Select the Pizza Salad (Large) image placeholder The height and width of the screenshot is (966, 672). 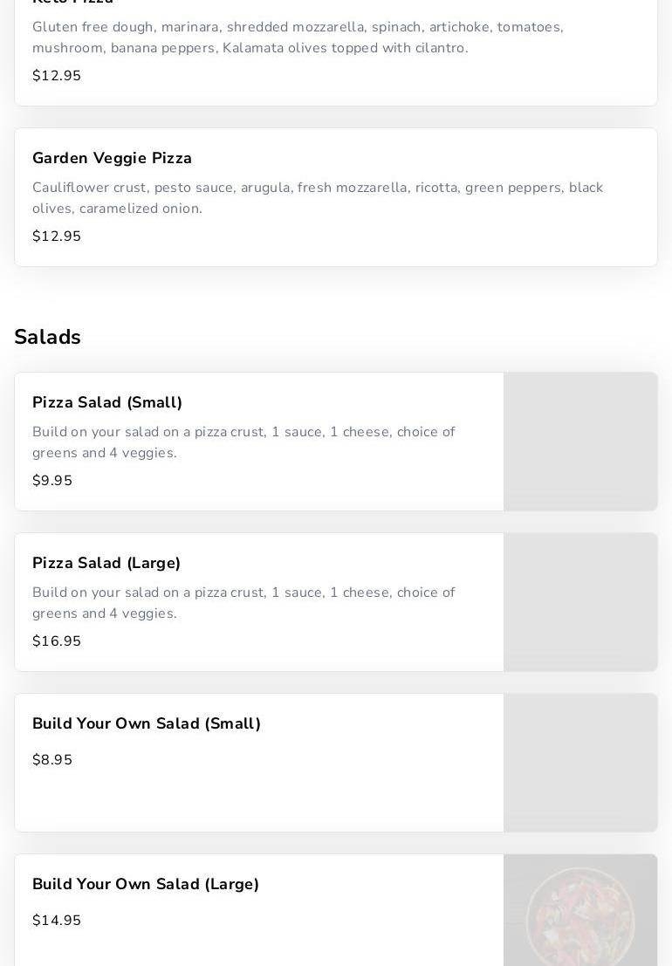point(580,602)
